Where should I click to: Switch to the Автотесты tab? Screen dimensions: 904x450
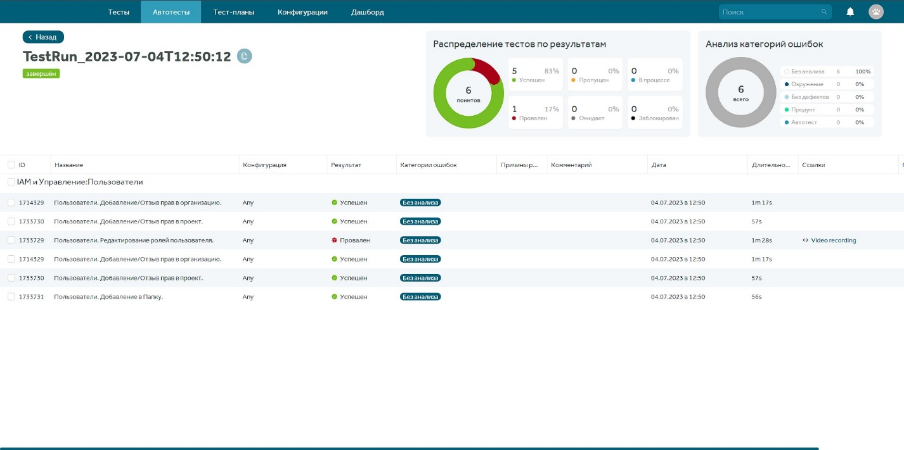click(171, 12)
